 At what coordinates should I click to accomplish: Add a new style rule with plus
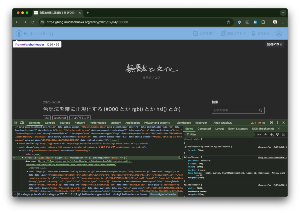click(272, 134)
